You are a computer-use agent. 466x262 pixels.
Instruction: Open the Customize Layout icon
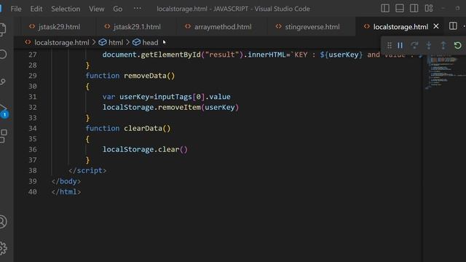click(429, 8)
